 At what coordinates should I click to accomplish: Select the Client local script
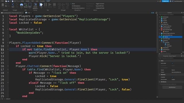(168, 44)
